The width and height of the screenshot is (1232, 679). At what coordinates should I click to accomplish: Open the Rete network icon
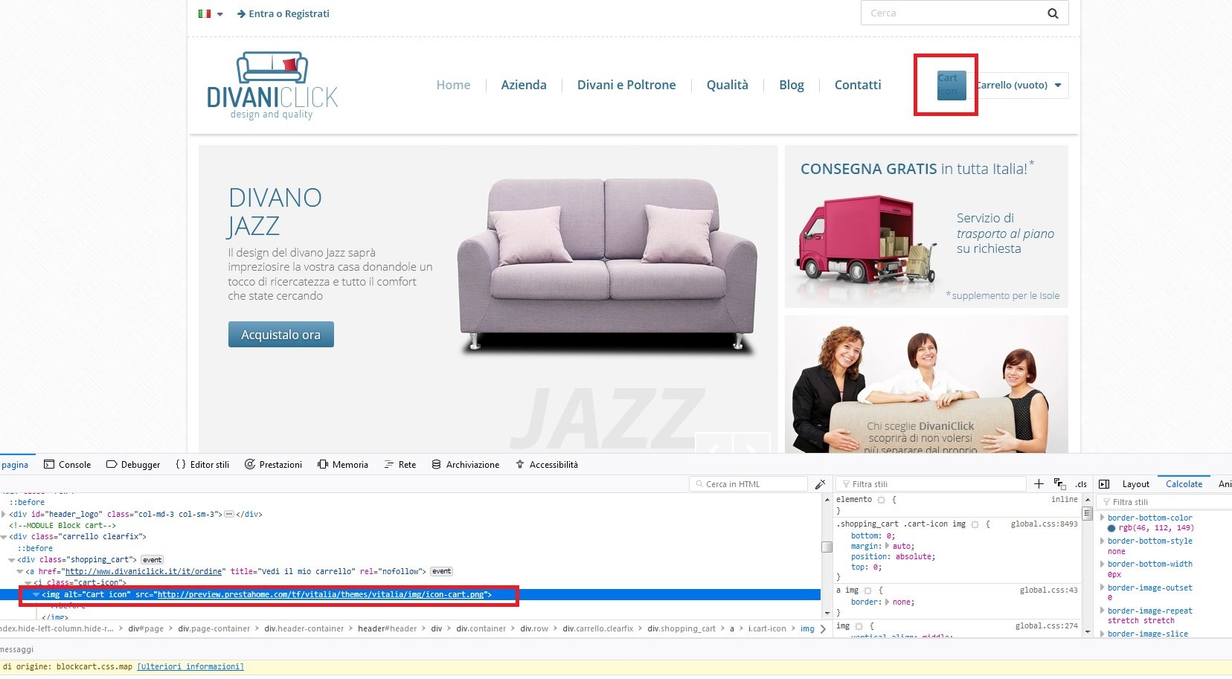[389, 464]
